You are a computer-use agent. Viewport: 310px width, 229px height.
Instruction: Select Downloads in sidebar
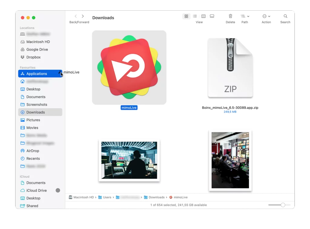point(40,112)
